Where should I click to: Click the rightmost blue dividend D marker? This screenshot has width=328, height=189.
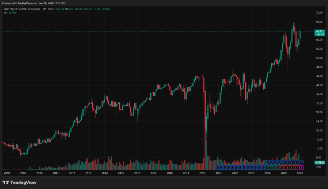[302, 161]
